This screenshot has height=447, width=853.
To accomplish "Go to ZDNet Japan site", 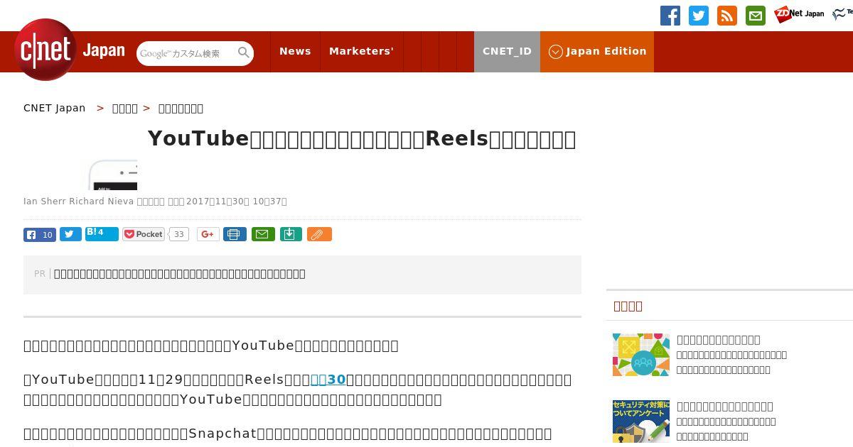I will (x=799, y=14).
